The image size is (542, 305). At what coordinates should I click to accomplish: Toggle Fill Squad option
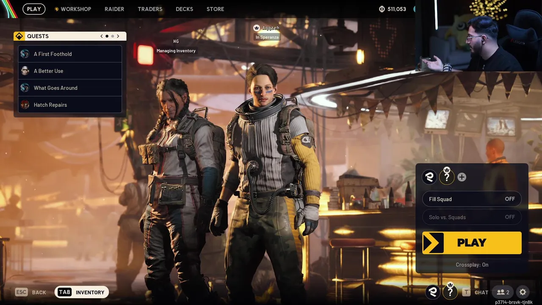(472, 199)
